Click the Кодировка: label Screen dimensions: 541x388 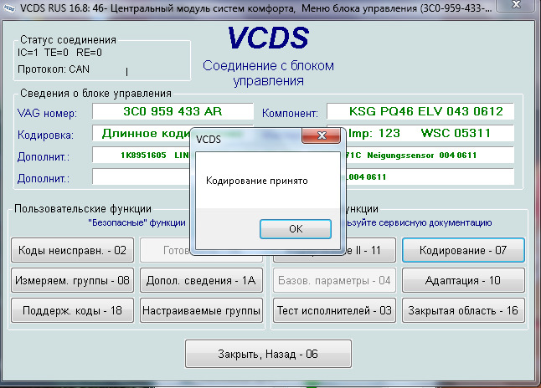[x=45, y=135]
